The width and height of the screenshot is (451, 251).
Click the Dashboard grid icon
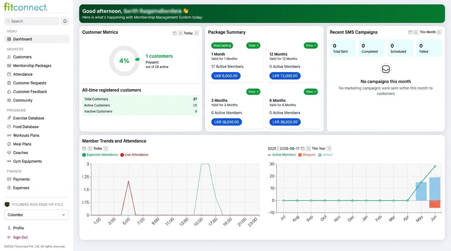tap(9, 39)
